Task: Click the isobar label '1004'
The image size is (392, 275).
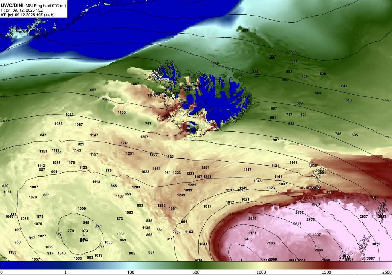Action: pyautogui.click(x=386, y=100)
